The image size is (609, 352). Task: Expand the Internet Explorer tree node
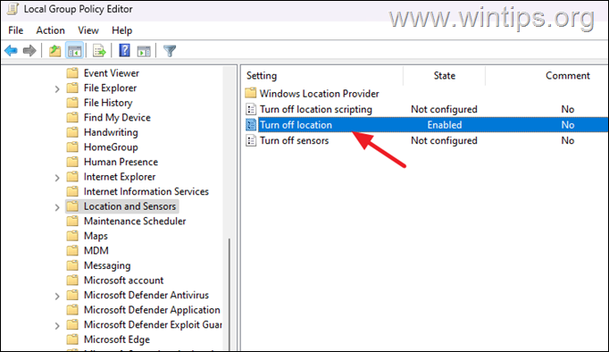(57, 178)
